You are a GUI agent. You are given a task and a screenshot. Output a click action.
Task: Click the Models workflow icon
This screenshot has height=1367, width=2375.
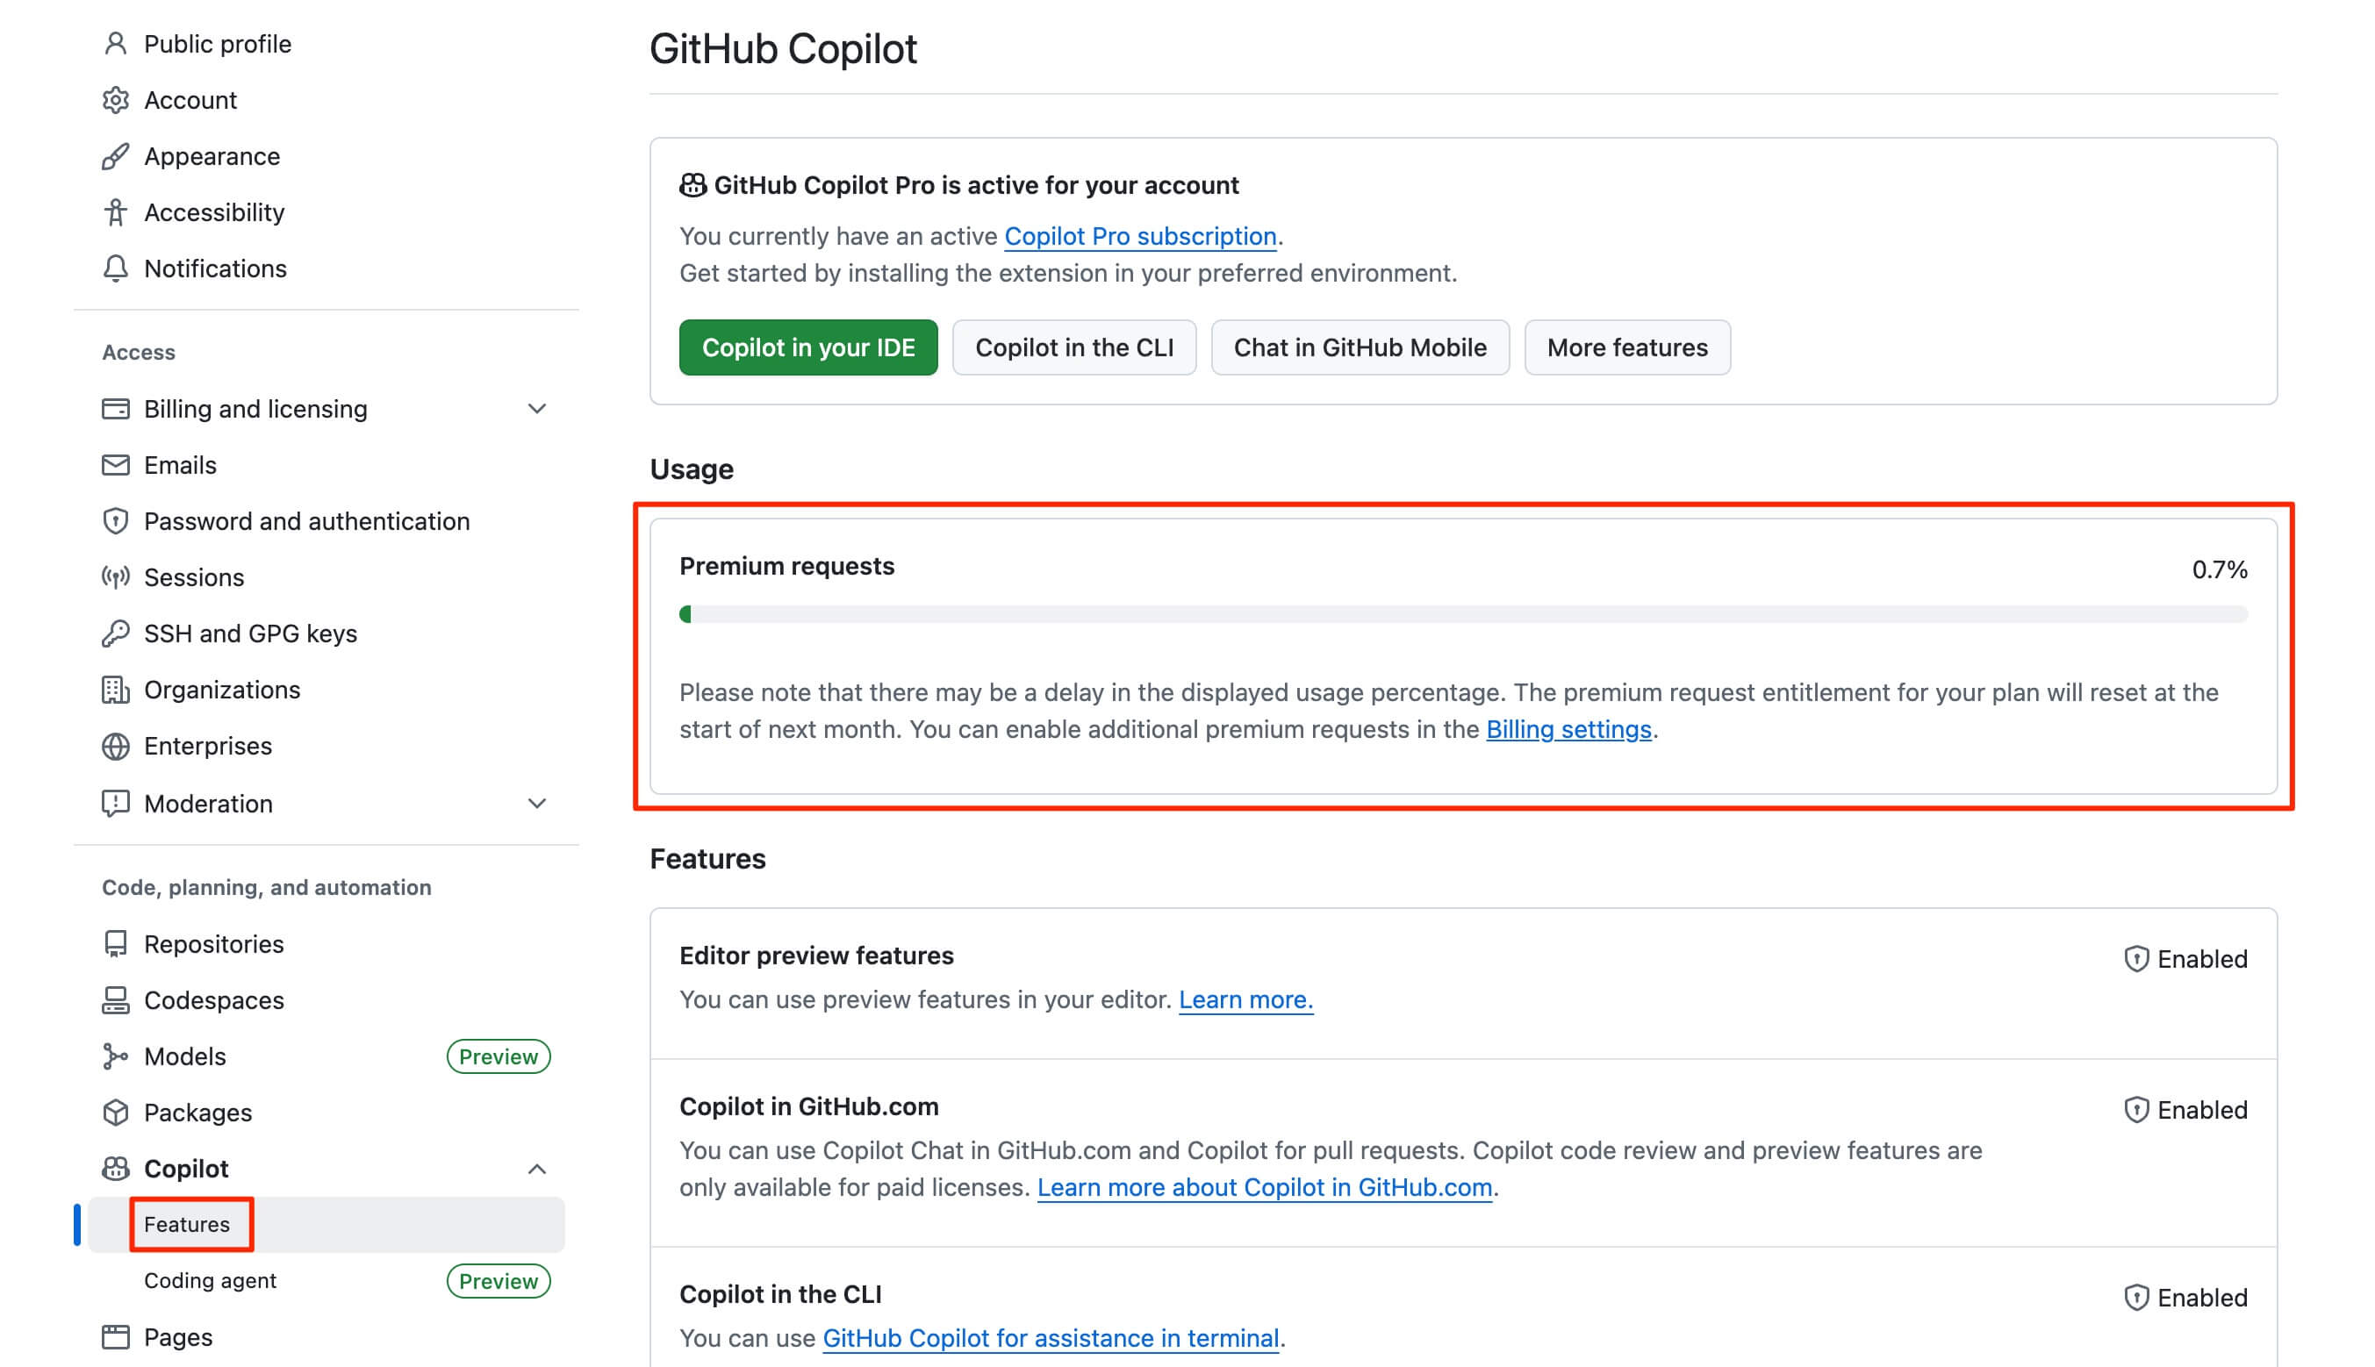(x=116, y=1057)
